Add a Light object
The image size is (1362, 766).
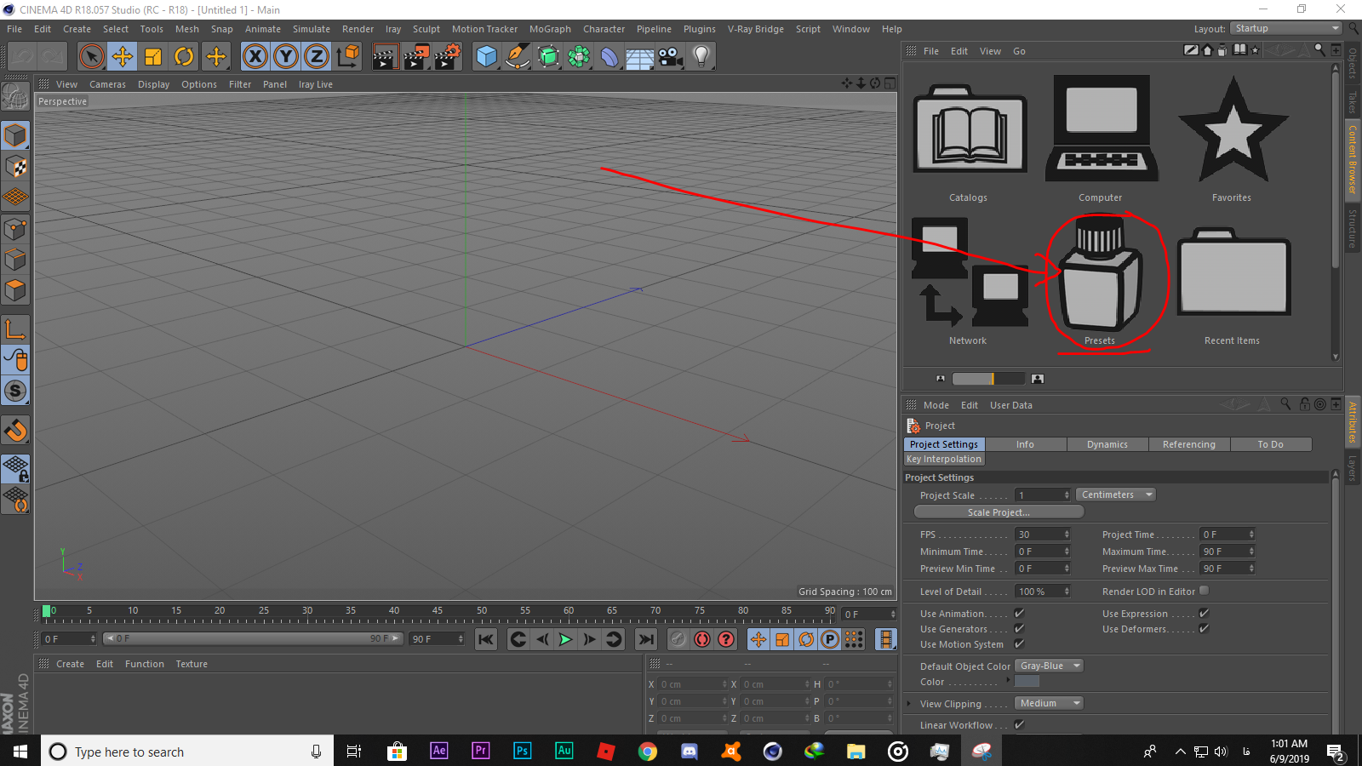[701, 57]
